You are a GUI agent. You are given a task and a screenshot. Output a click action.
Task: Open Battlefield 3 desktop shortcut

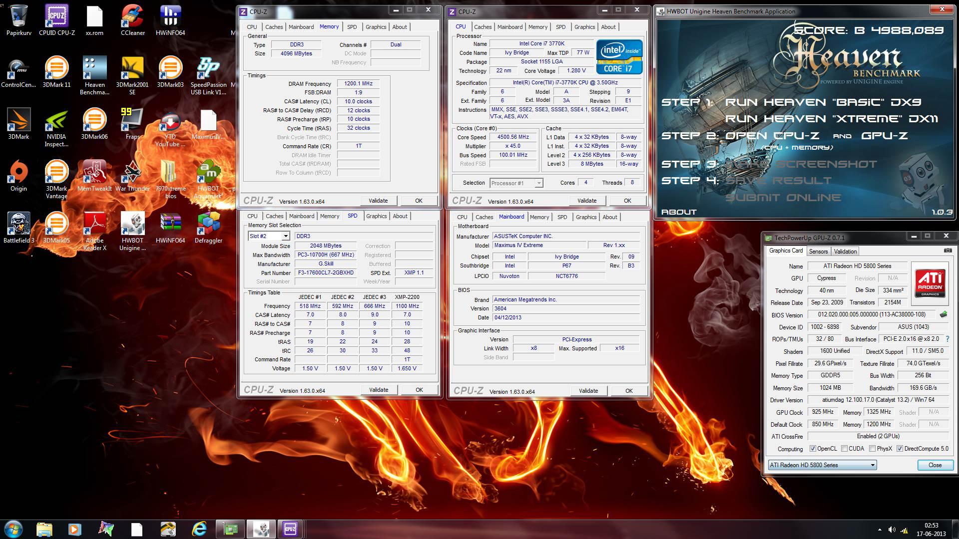coord(18,228)
